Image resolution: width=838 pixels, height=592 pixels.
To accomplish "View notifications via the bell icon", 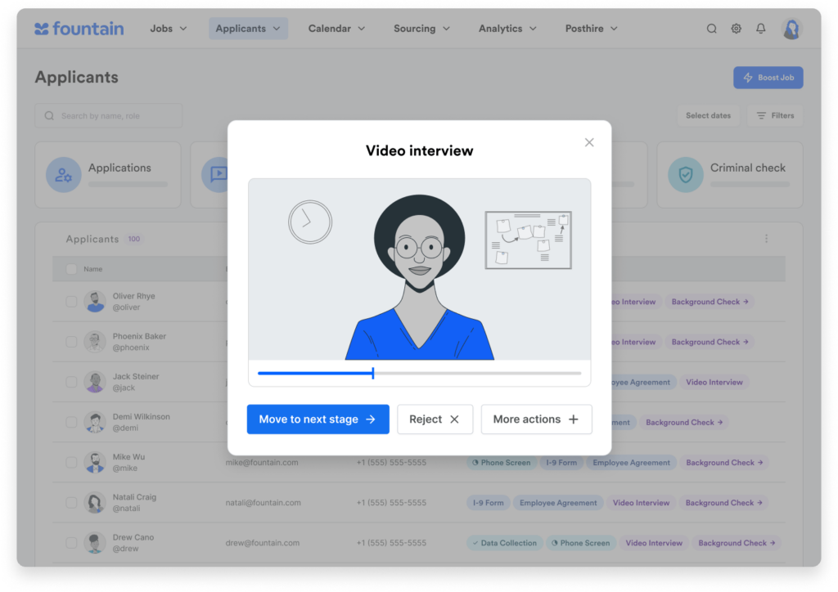I will coord(760,28).
